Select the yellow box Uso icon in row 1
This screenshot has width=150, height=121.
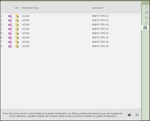17,16
